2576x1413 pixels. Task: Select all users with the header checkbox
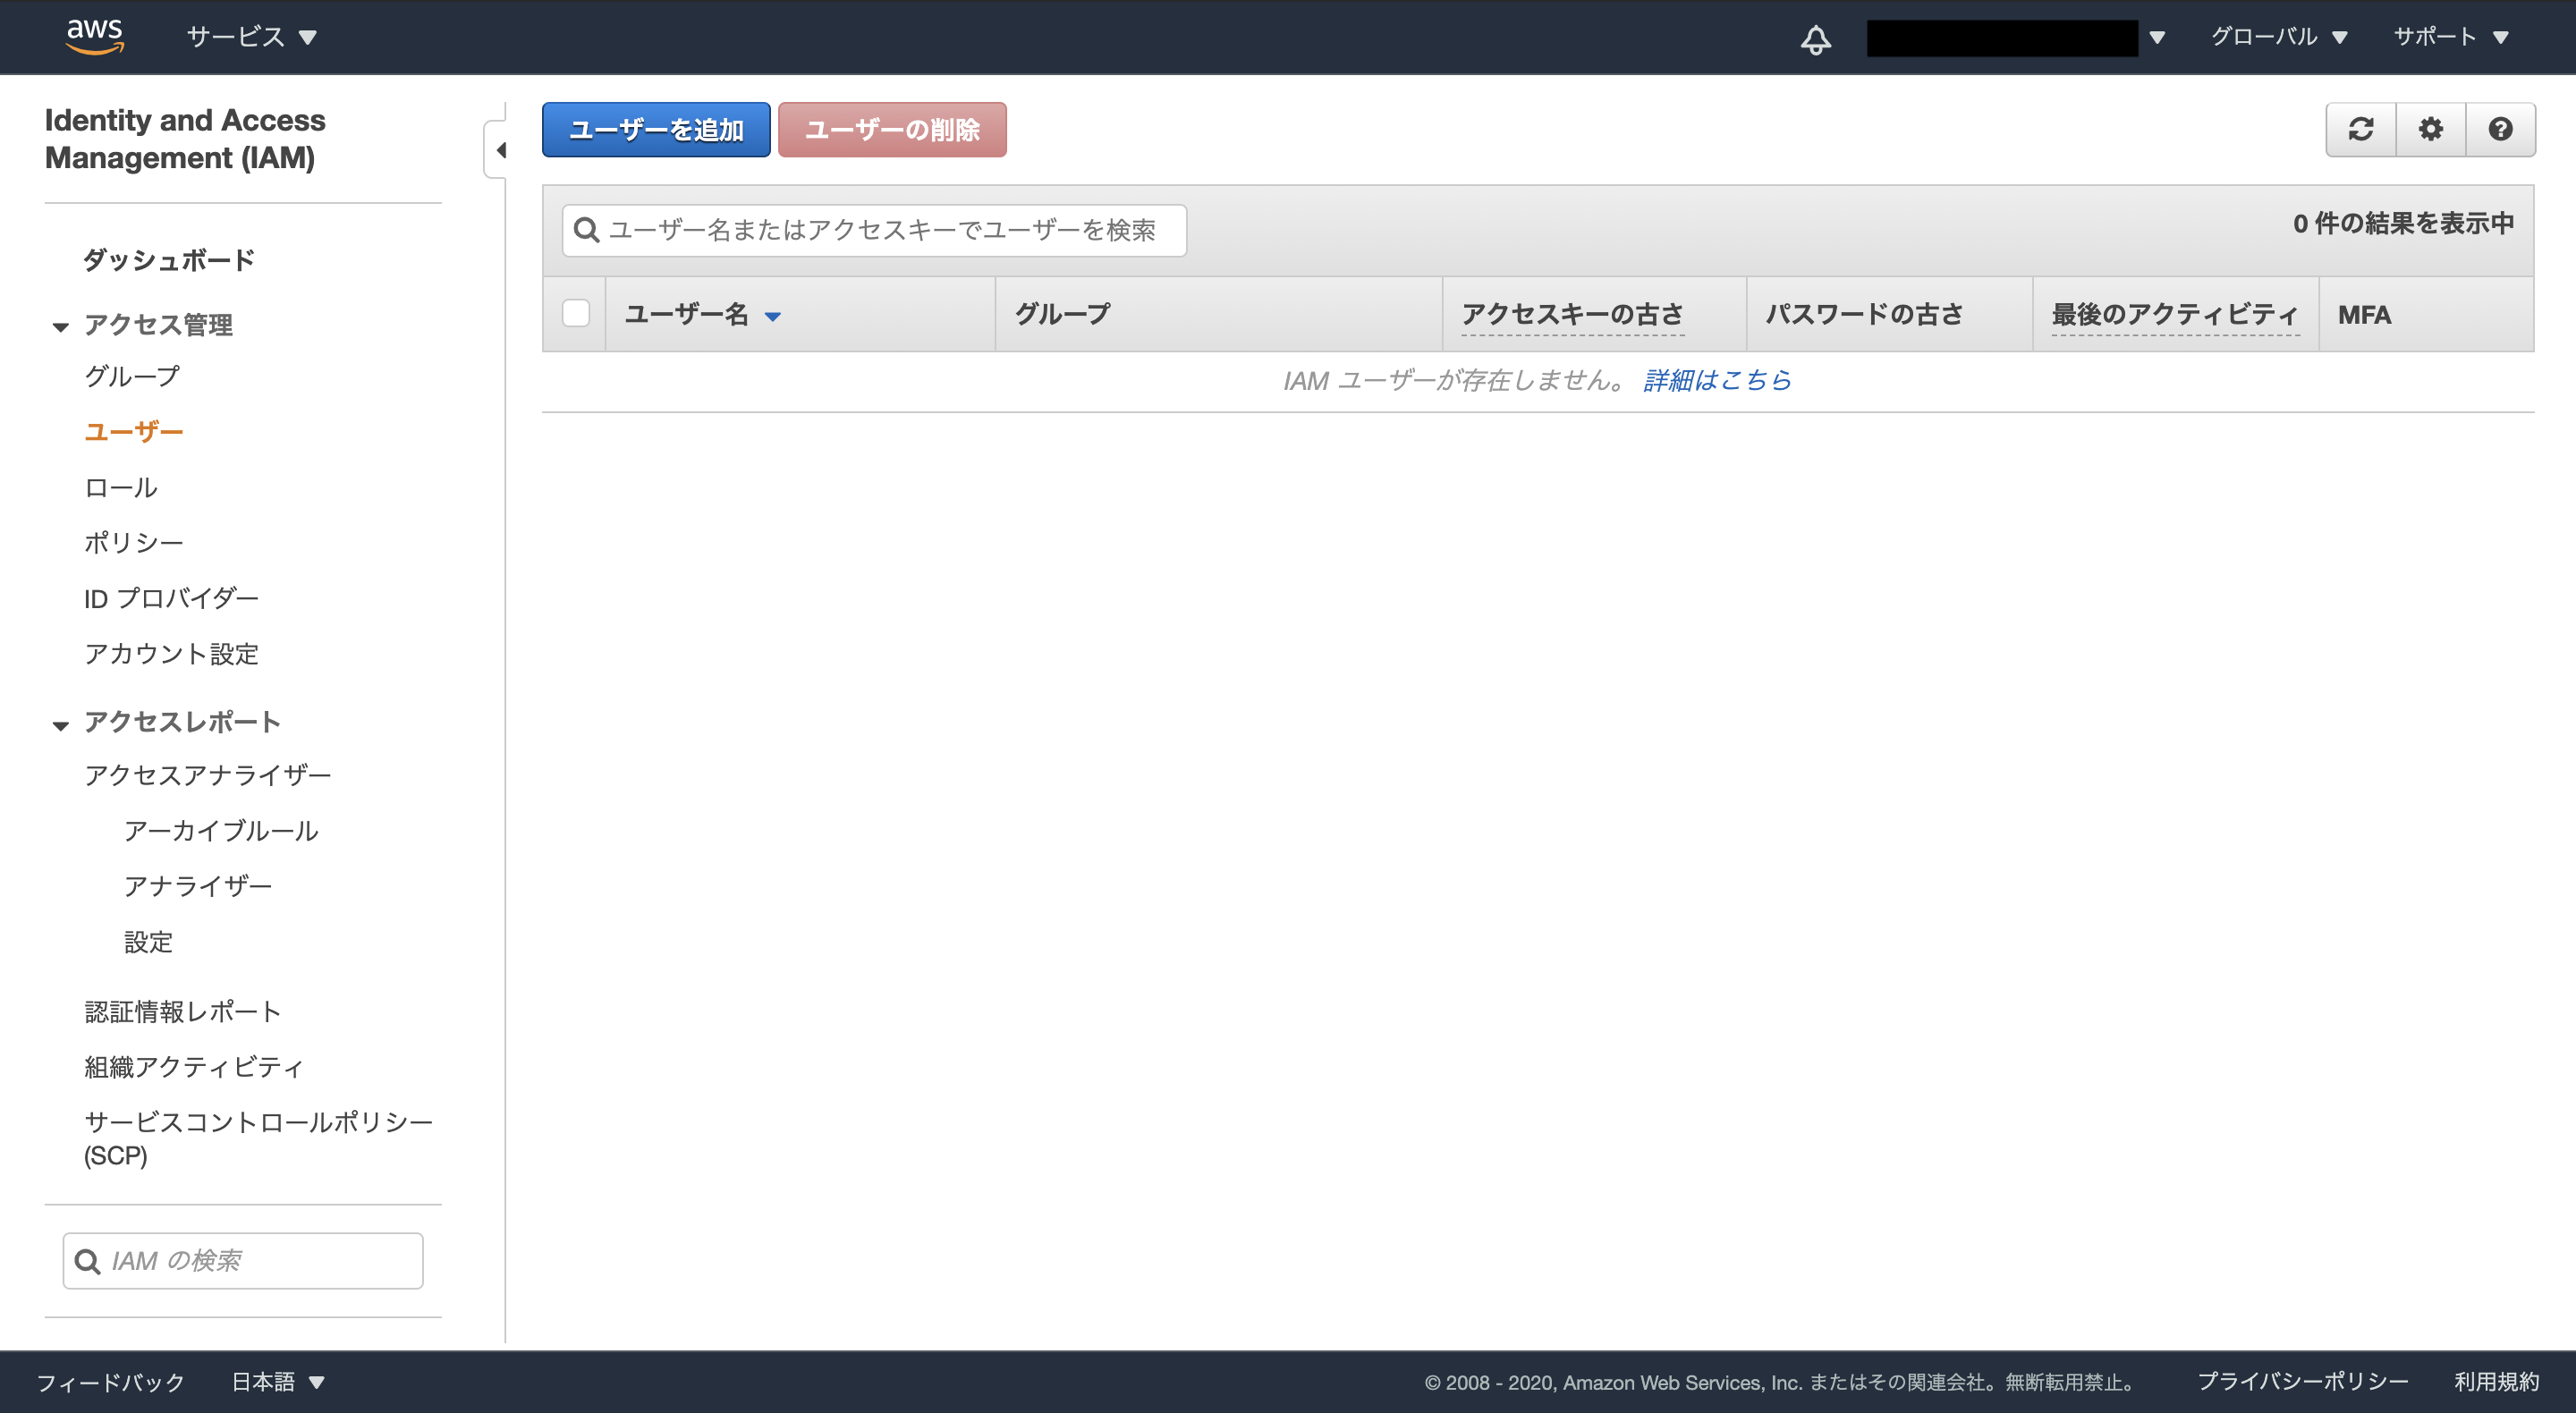pos(576,313)
